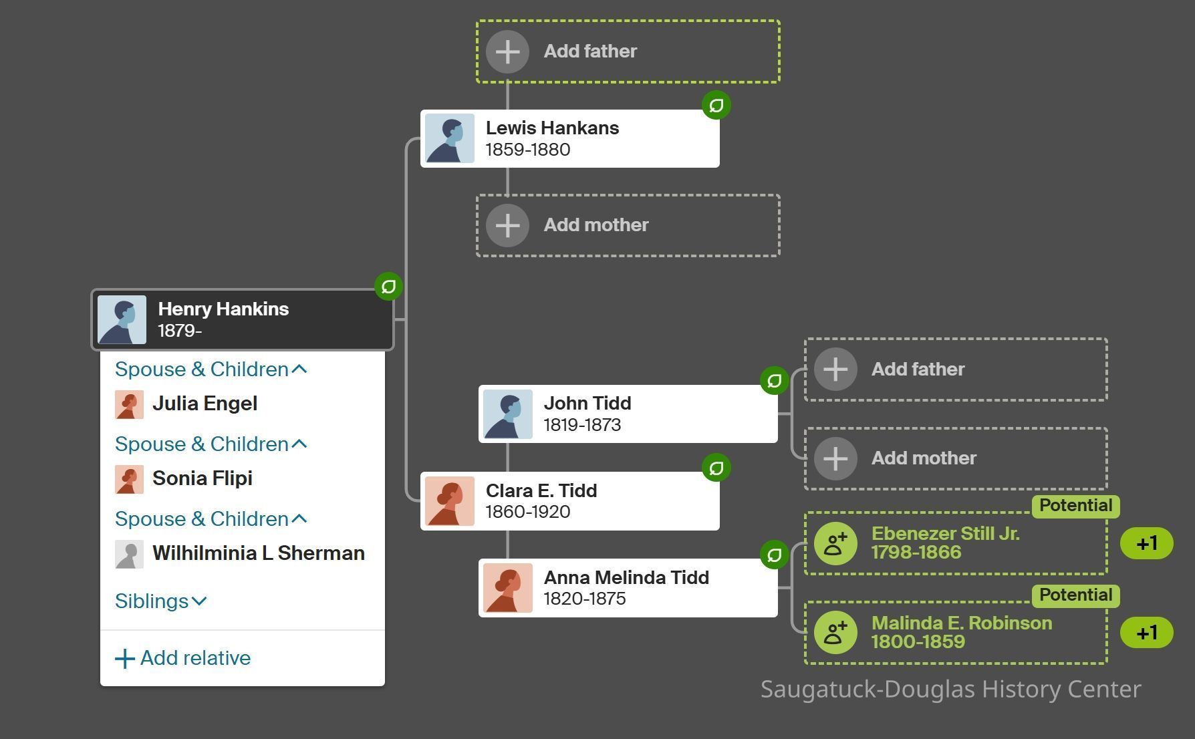
Task: Click the hint leaf on Henry Hankins
Action: 388,287
